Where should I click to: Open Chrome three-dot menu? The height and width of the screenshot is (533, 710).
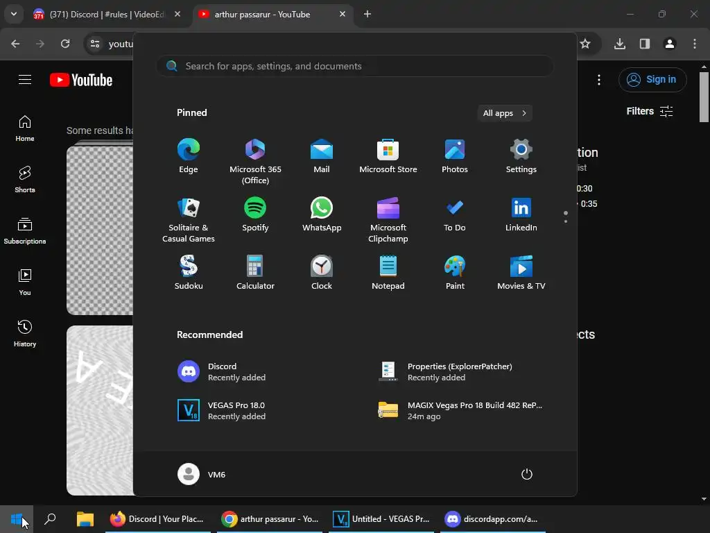coord(695,44)
